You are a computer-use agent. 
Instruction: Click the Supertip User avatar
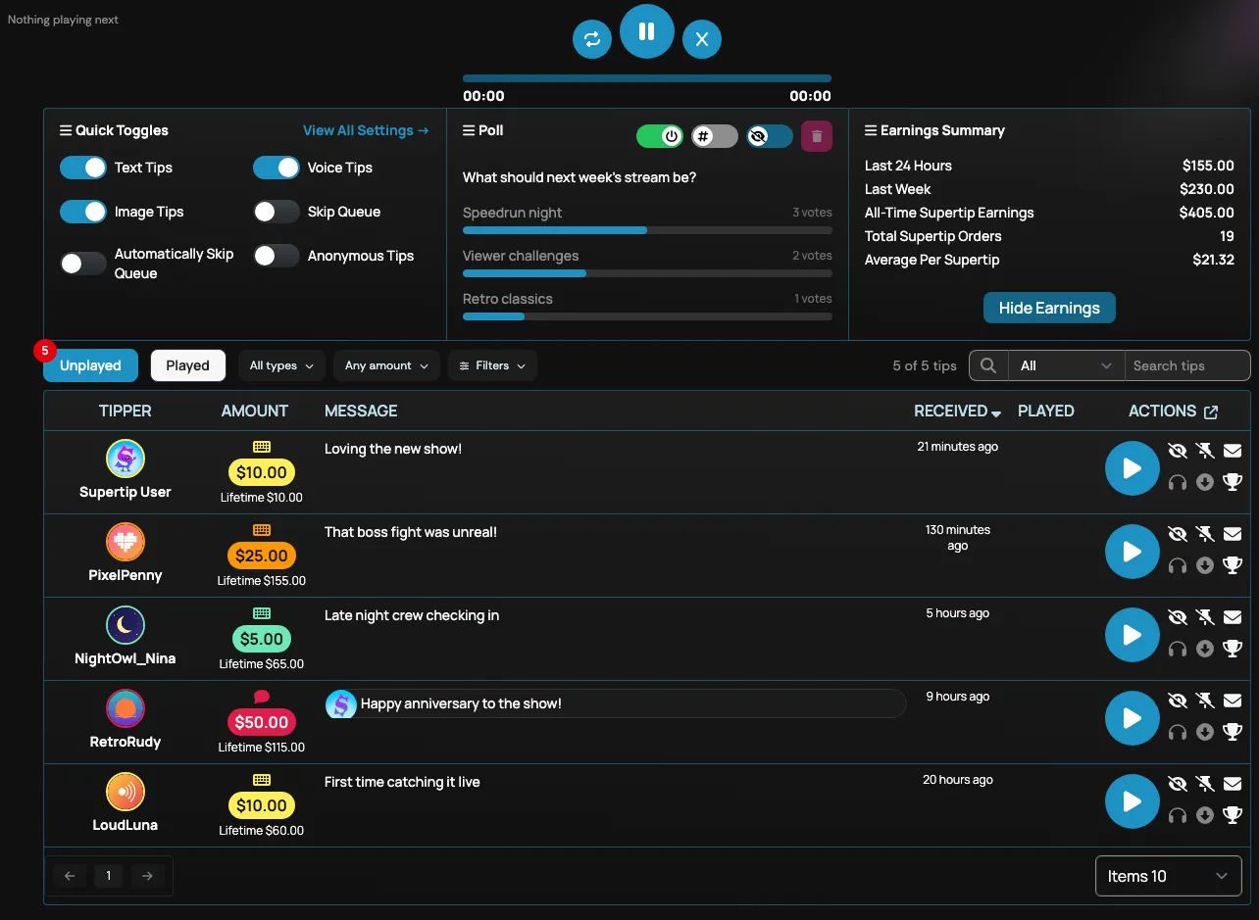126,459
